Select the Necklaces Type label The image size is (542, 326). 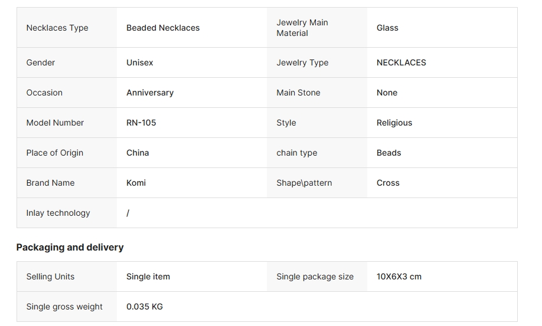(x=57, y=28)
